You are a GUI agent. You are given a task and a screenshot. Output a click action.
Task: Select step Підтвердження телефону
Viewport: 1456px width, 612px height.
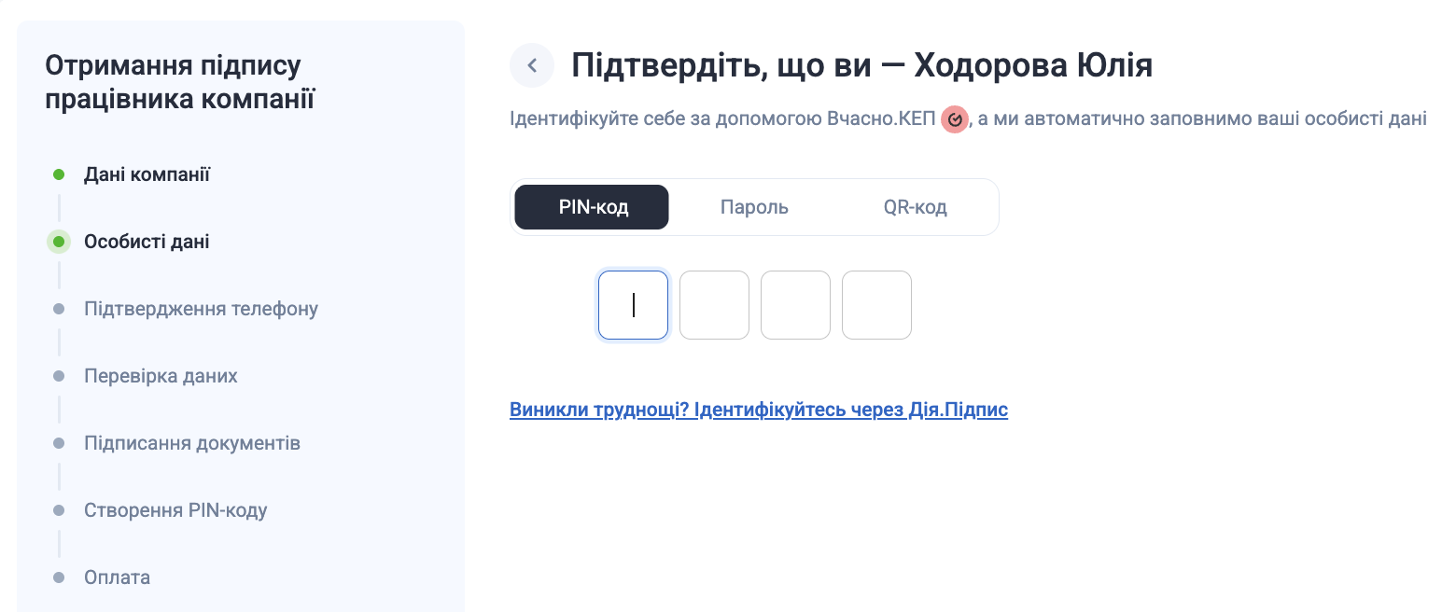201,309
